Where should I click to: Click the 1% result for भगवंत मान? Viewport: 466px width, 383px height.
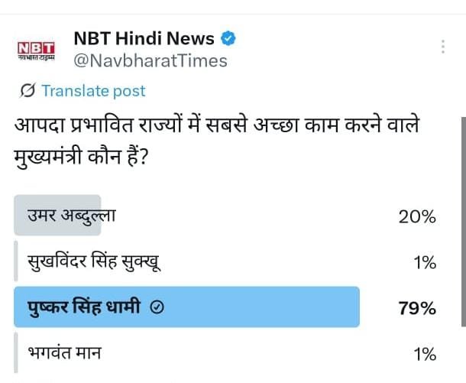click(424, 354)
